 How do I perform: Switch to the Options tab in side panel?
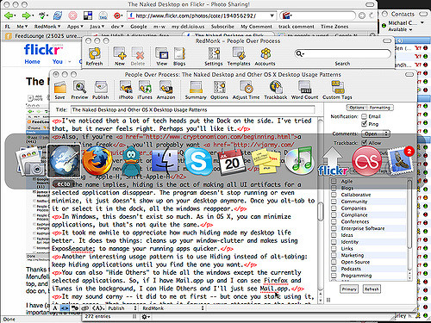point(357,108)
